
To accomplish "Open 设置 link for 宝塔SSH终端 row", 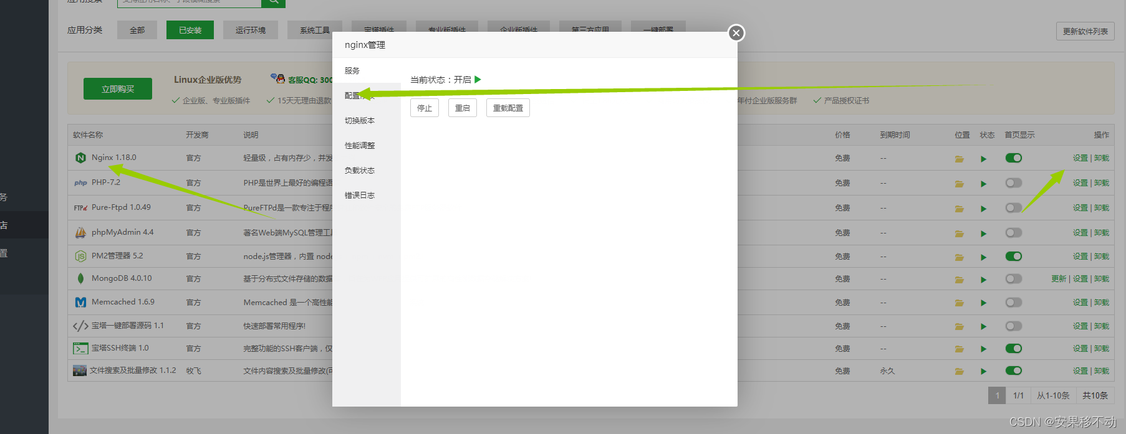I will coord(1080,349).
